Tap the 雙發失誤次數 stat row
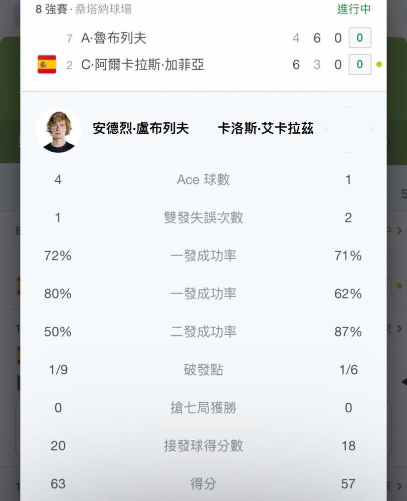407x501 pixels. [x=203, y=217]
